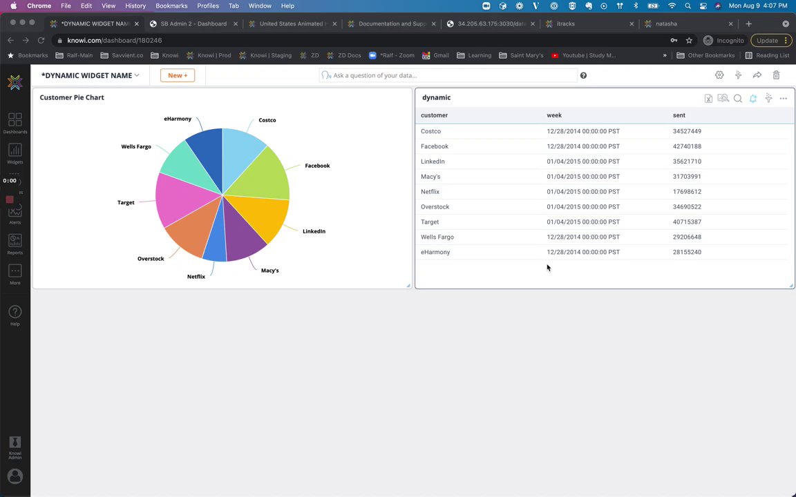Open Reading List button

pos(767,55)
